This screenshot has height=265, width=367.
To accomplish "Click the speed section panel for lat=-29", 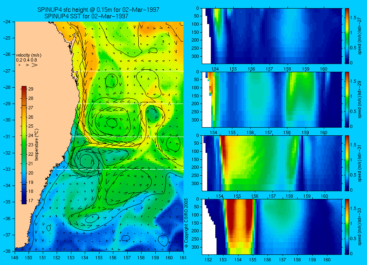I will [272, 99].
